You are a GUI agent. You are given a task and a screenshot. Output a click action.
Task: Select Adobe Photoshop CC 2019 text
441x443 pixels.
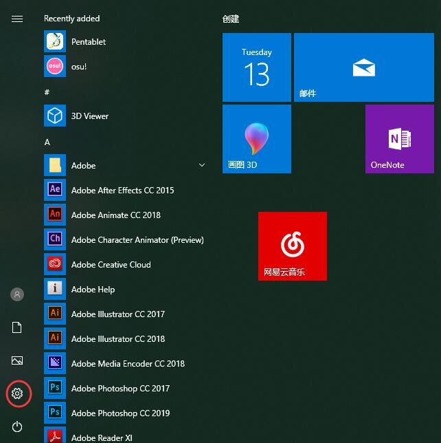(x=120, y=413)
